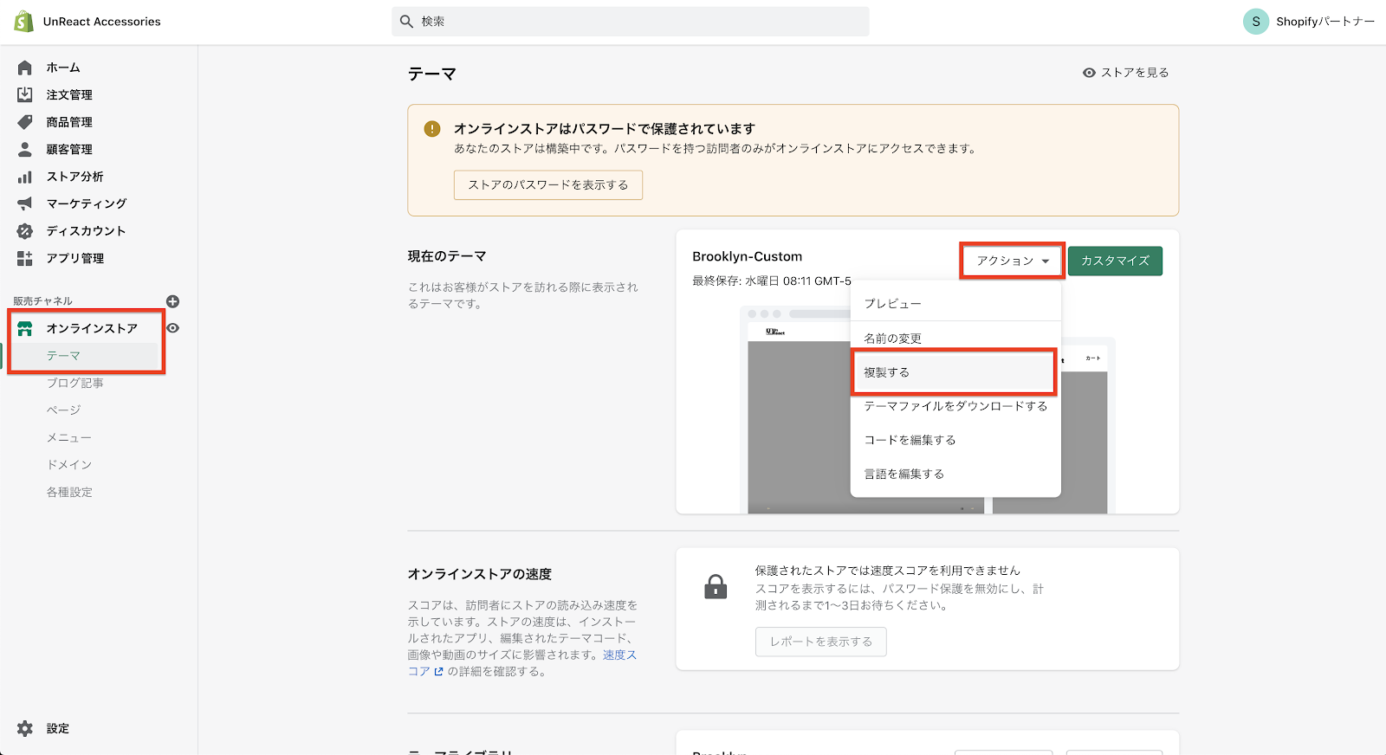Add sales channel with plus icon
1386x755 pixels.
pos(173,301)
